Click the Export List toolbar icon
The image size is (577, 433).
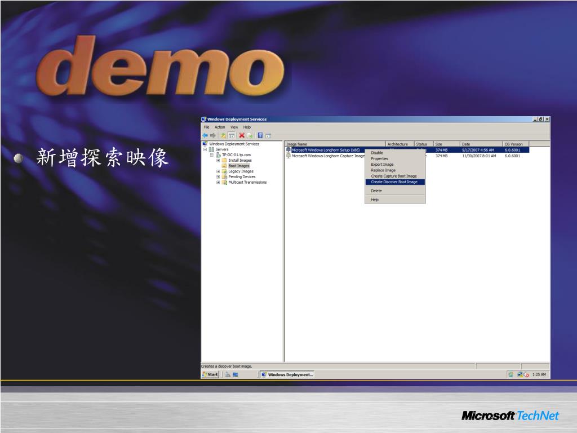tap(250, 135)
